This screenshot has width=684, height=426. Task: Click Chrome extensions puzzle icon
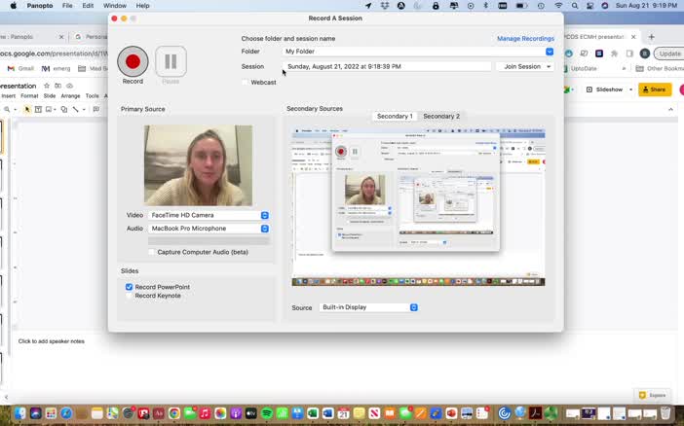(614, 53)
